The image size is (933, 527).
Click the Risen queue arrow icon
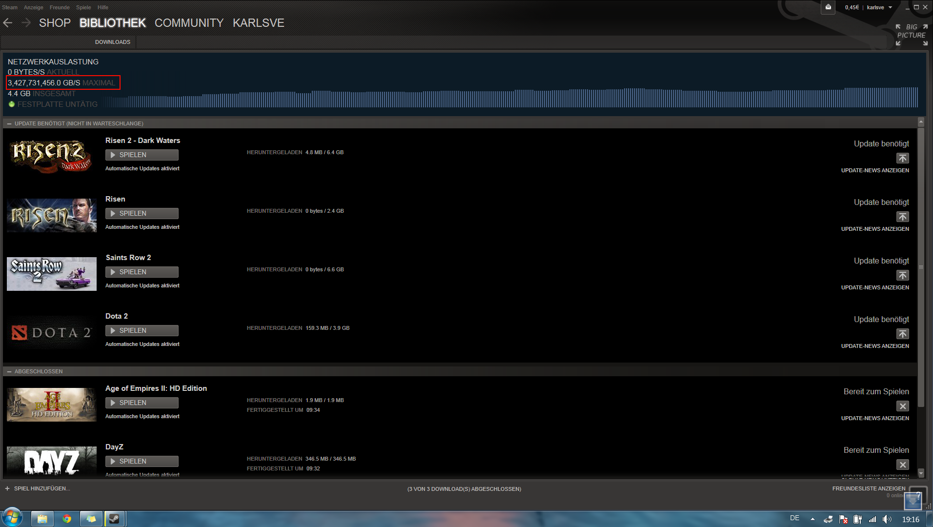point(902,217)
